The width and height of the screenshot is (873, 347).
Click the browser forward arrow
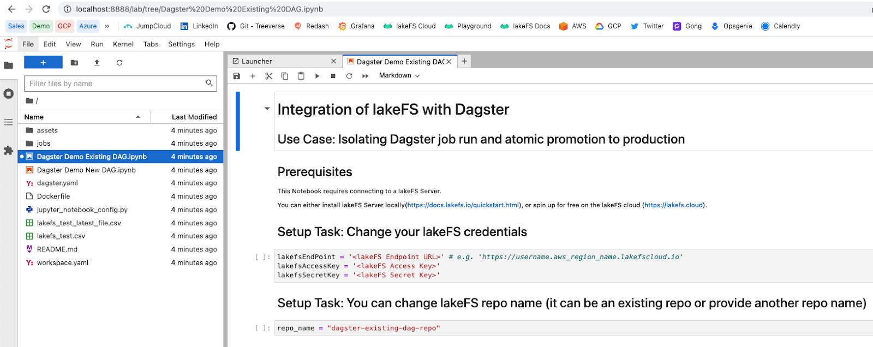pyautogui.click(x=29, y=9)
